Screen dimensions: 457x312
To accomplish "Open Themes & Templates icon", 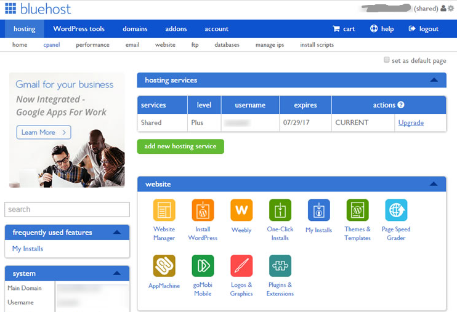I will (358, 210).
